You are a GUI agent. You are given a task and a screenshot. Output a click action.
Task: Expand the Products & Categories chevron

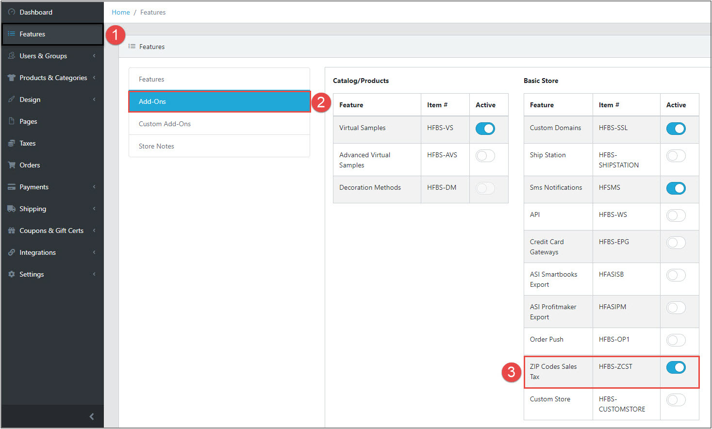94,78
